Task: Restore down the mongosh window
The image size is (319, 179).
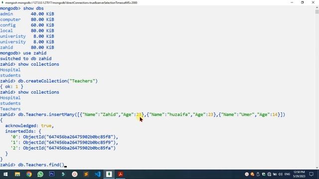Action: point(303,2)
